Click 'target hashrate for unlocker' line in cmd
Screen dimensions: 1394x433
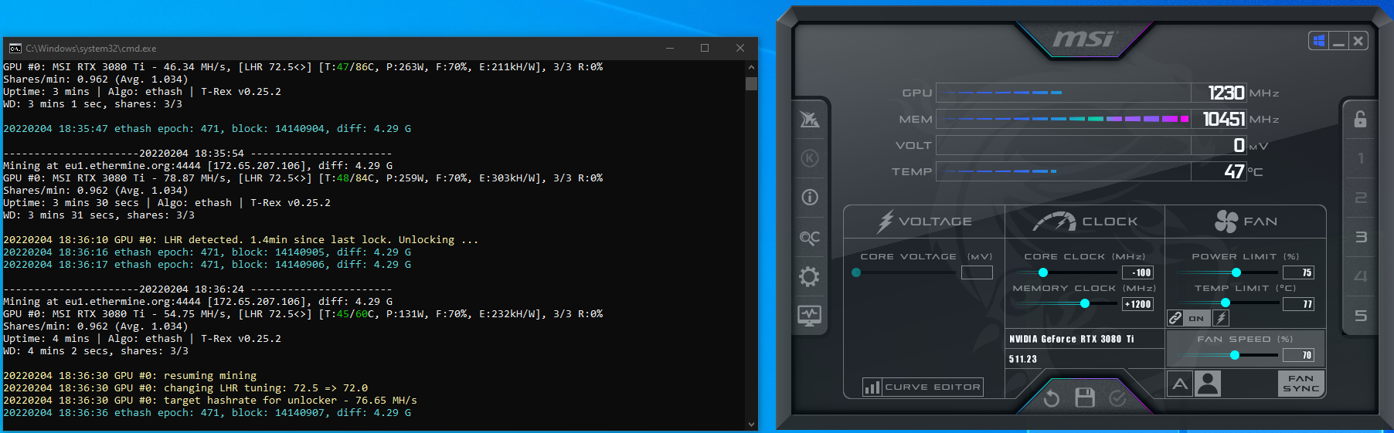click(x=210, y=401)
